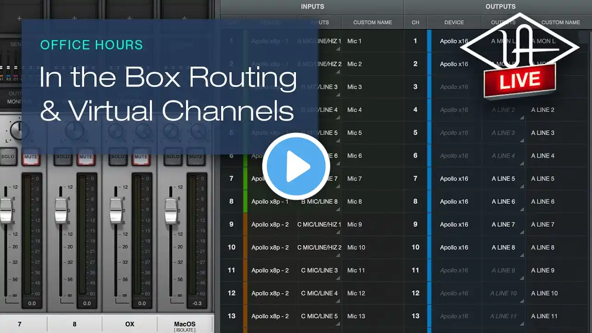The width and height of the screenshot is (592, 333).
Task: Click the "Mic 9" input custom name
Action: [354, 224]
